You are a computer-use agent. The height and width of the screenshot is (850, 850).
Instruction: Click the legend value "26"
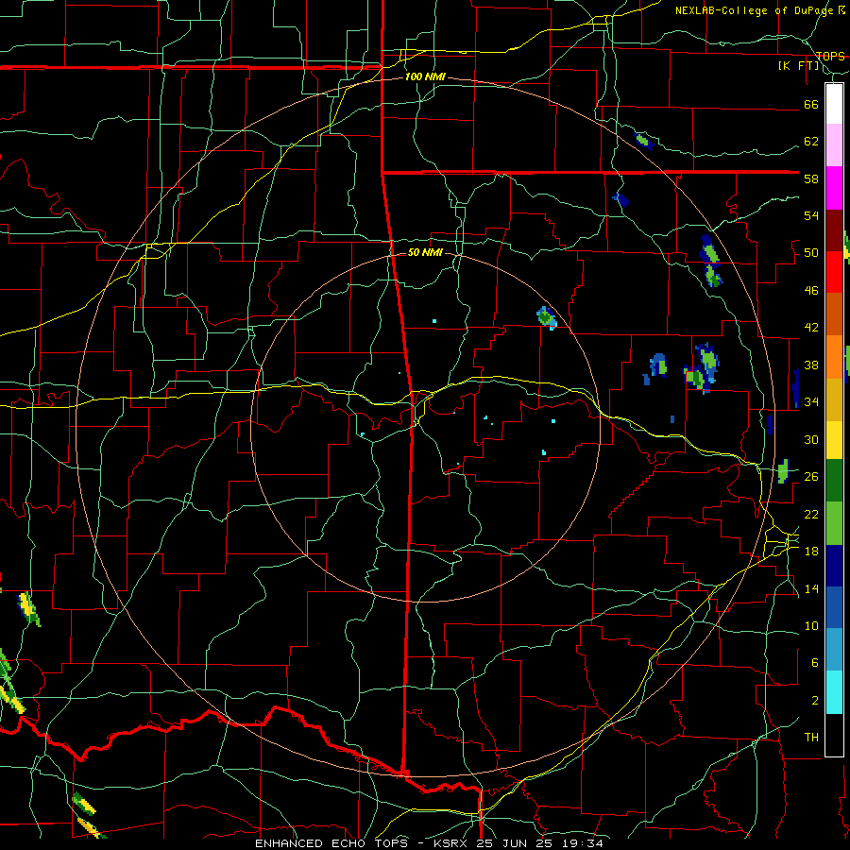(x=811, y=477)
